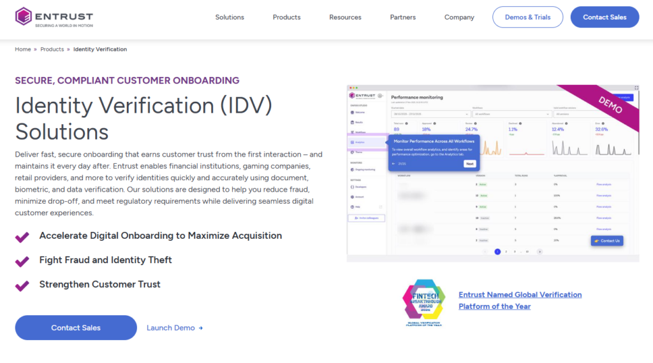Click Next in the demo tooltip
The width and height of the screenshot is (653, 363).
coord(470,164)
